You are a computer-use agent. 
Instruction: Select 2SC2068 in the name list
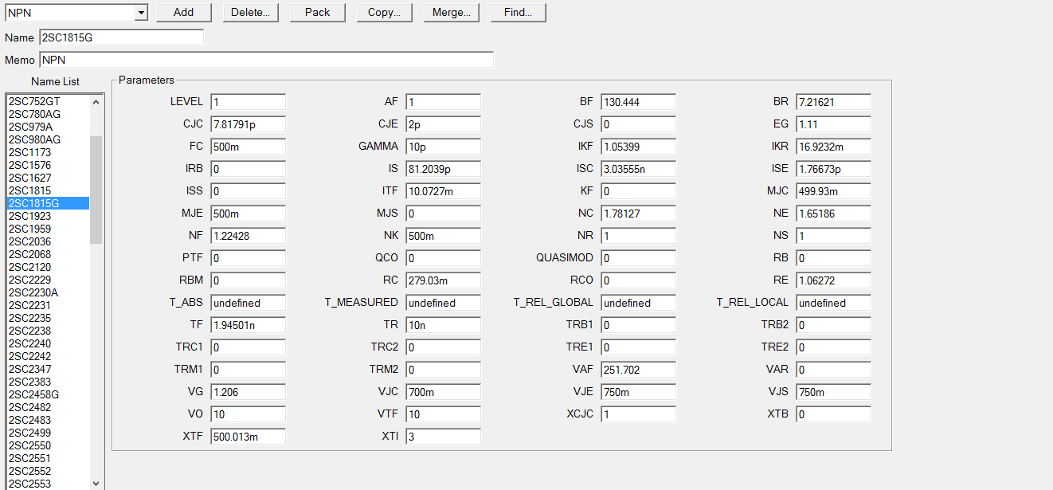tap(48, 254)
